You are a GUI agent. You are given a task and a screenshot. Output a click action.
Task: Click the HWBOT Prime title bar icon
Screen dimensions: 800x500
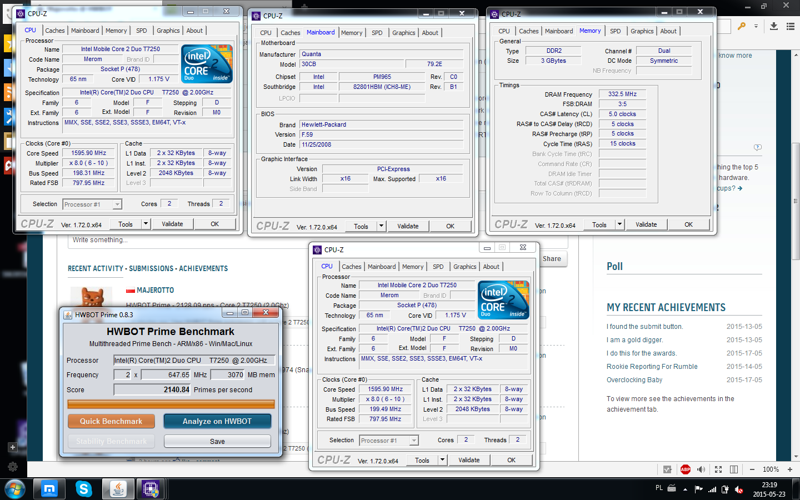pyautogui.click(x=68, y=314)
